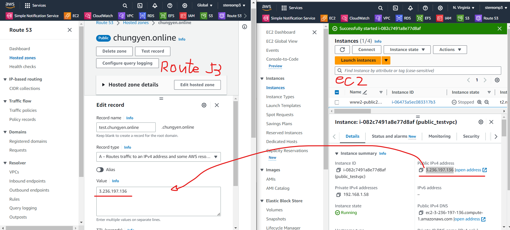Open N. Virginia region dropdown in EC2 window

[x=464, y=8]
